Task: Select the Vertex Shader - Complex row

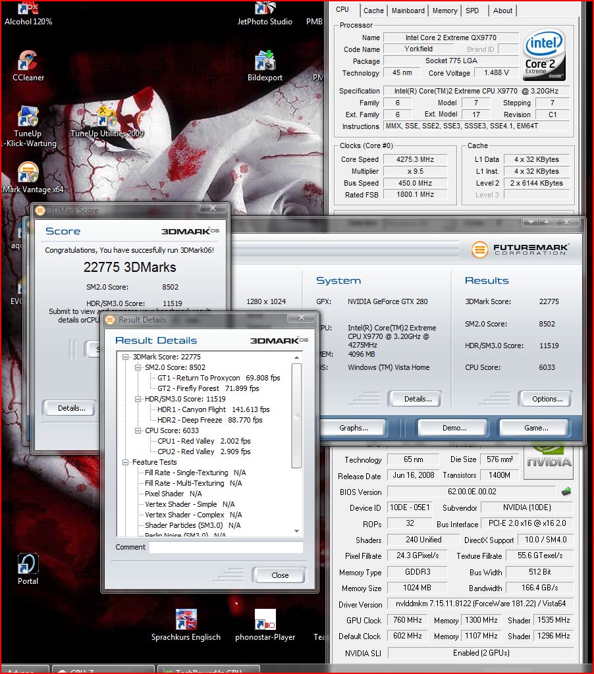Action: (193, 515)
